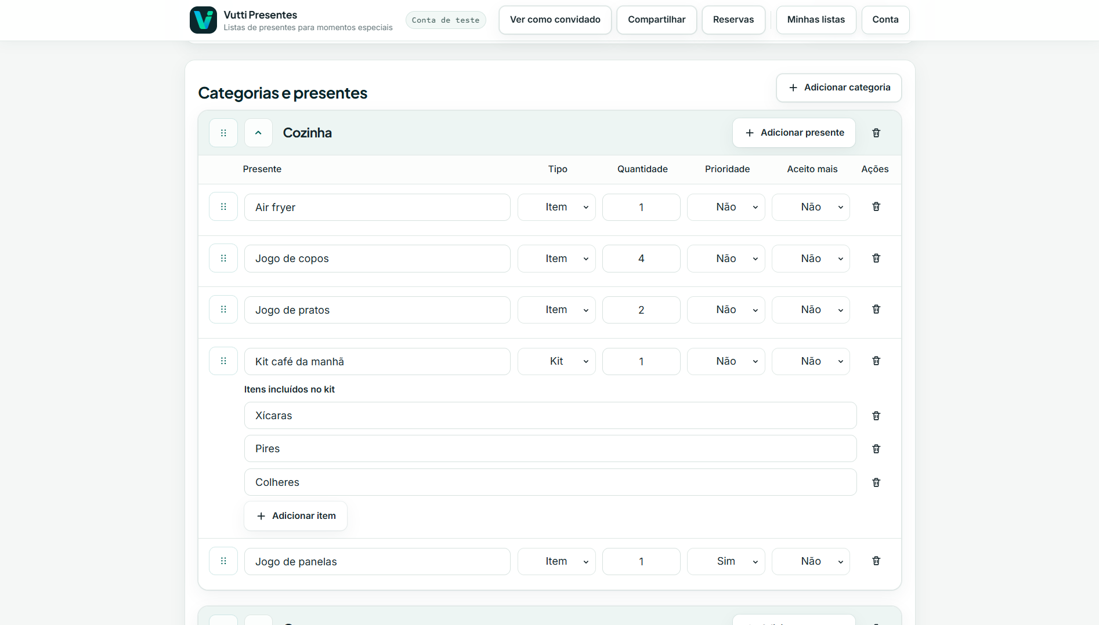The width and height of the screenshot is (1099, 625).
Task: Open the Conta page
Action: 885,20
